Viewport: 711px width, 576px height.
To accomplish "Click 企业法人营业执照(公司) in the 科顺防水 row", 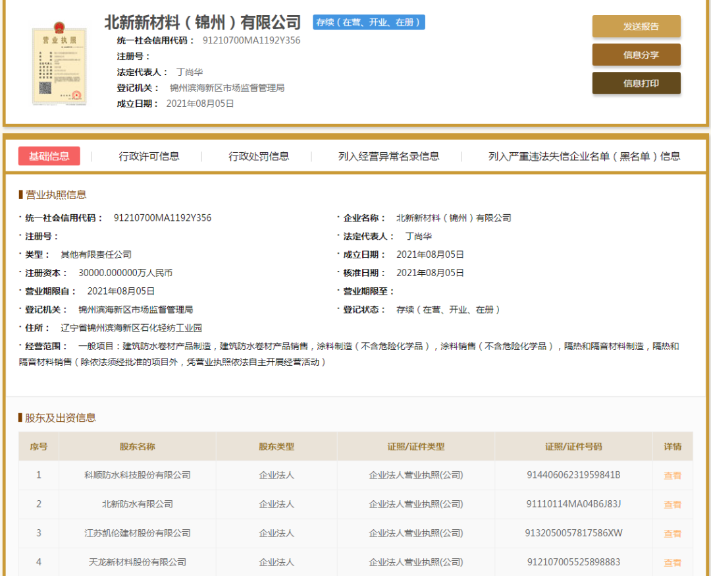I will point(416,475).
